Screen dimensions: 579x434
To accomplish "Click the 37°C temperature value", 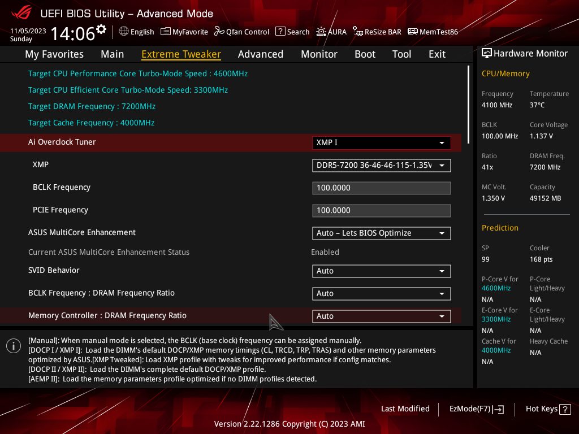I will click(537, 105).
